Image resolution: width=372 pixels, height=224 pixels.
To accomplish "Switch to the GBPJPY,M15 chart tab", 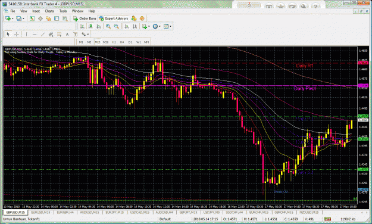I will (189, 212).
